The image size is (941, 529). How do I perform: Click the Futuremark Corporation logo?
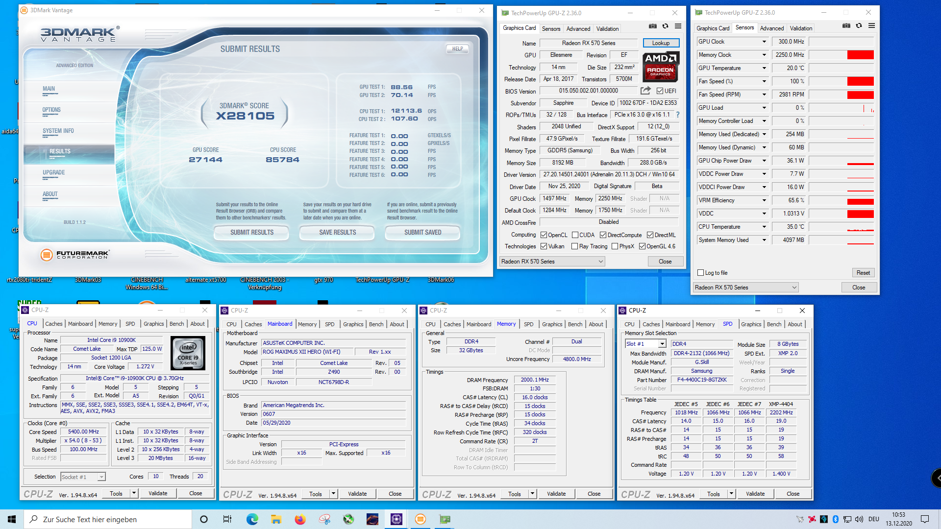[x=75, y=255]
